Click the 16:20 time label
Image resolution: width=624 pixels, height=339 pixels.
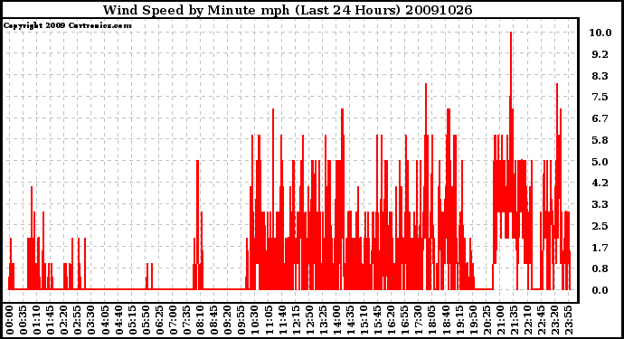[x=392, y=320]
